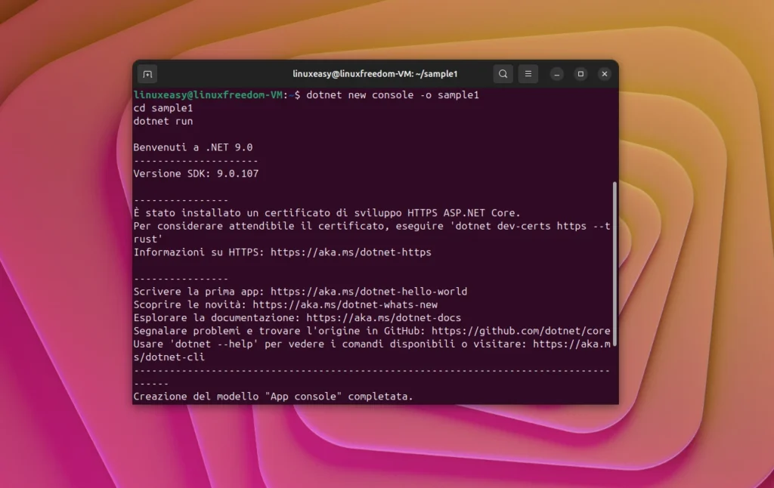Open the hamburger menu in the header bar
This screenshot has width=774, height=488.
tap(528, 73)
